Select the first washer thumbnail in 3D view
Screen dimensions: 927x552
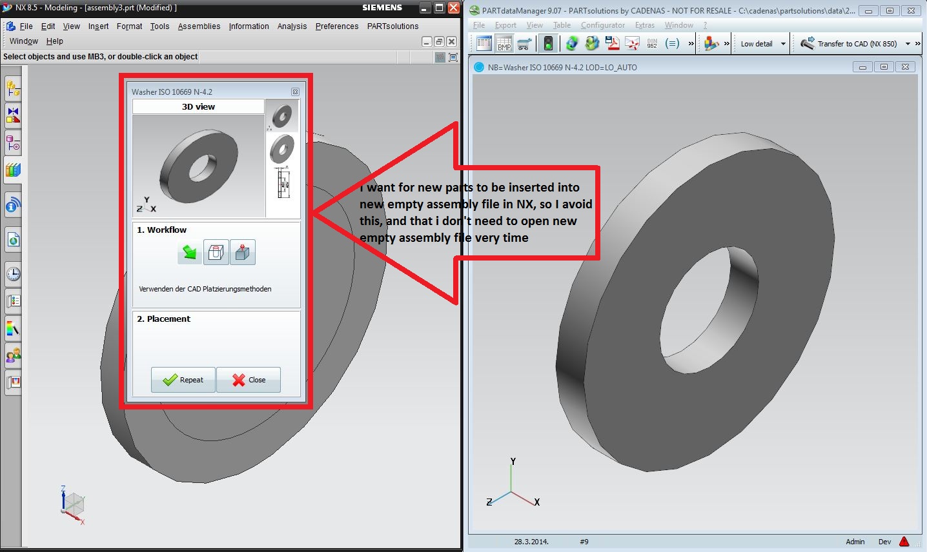tap(282, 116)
